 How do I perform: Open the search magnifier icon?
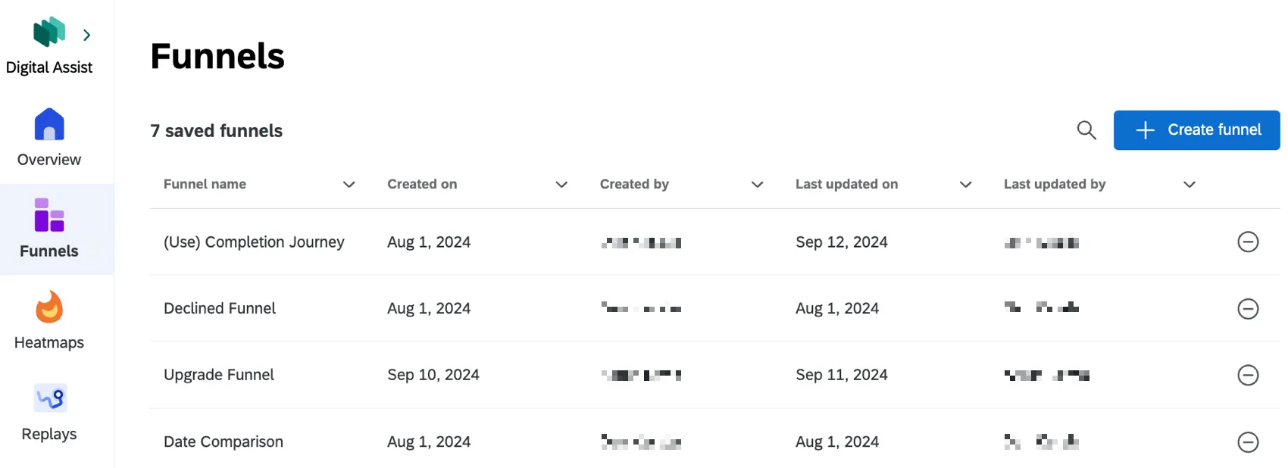pos(1086,129)
